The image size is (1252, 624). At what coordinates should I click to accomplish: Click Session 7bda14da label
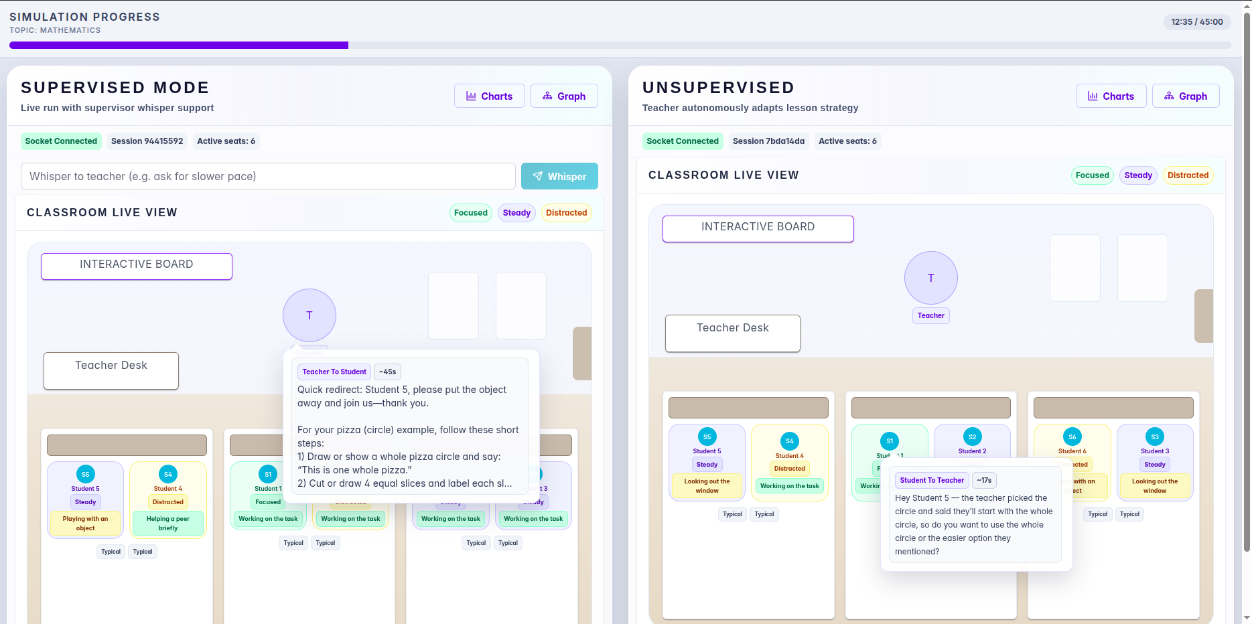(x=768, y=141)
